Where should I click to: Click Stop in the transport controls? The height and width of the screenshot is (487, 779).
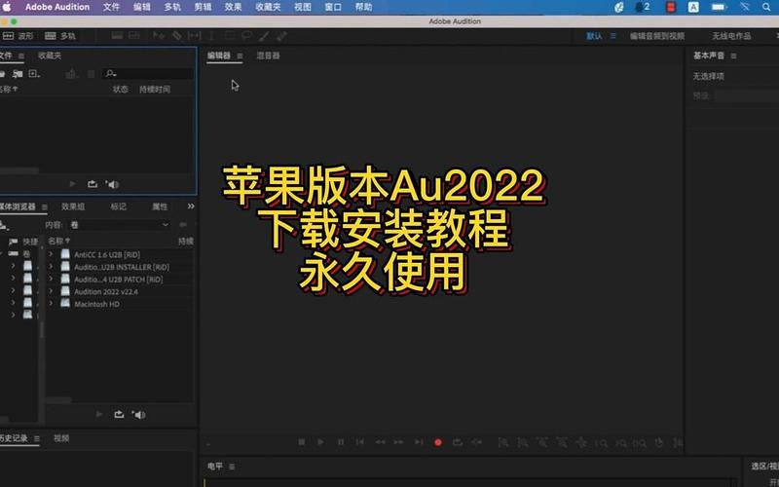click(x=301, y=442)
